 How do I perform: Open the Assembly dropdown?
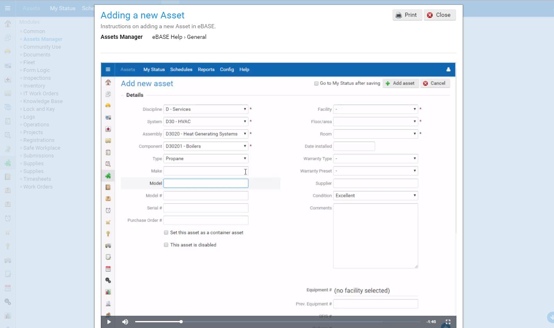click(206, 134)
